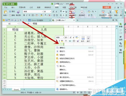The image size is (126, 96).
Task: Choose 插入(I)... from context menu
Action: point(75,66)
